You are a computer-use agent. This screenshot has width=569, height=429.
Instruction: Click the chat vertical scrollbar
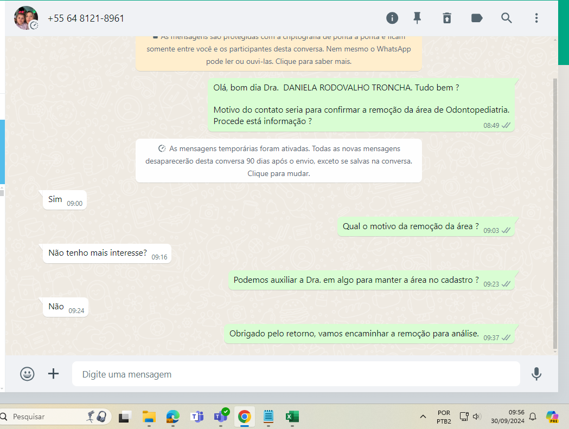(x=555, y=214)
